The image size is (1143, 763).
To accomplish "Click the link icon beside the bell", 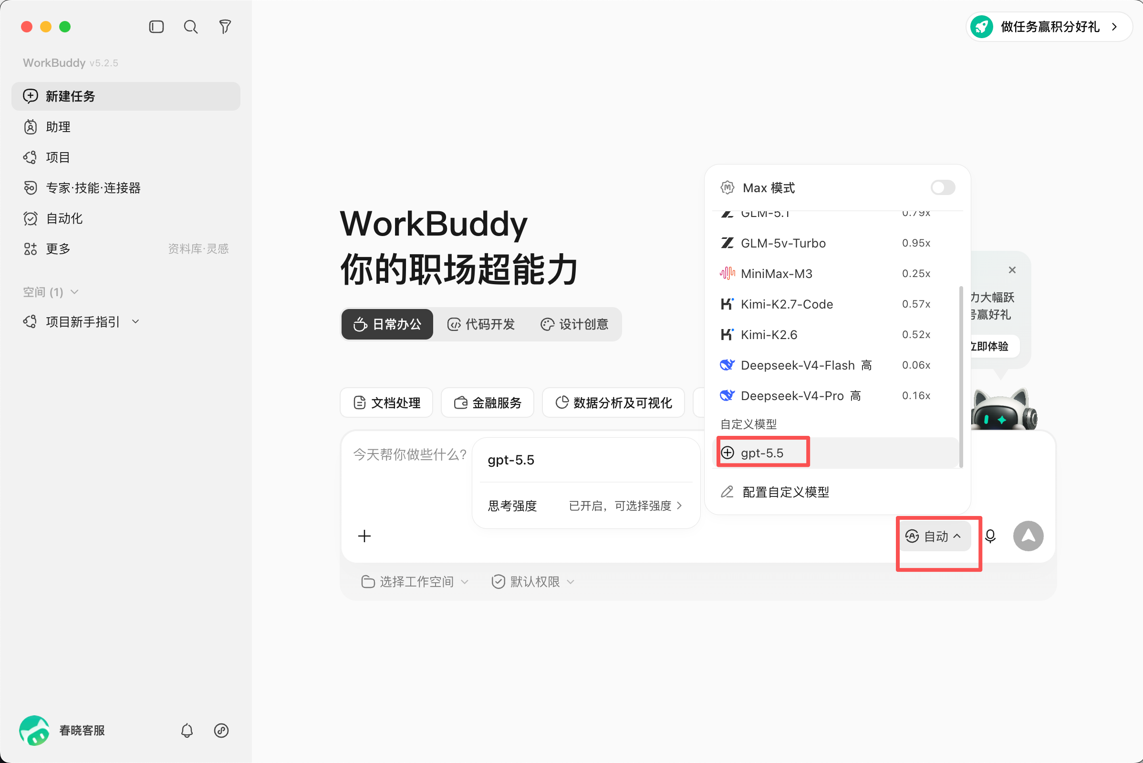I will coord(221,731).
